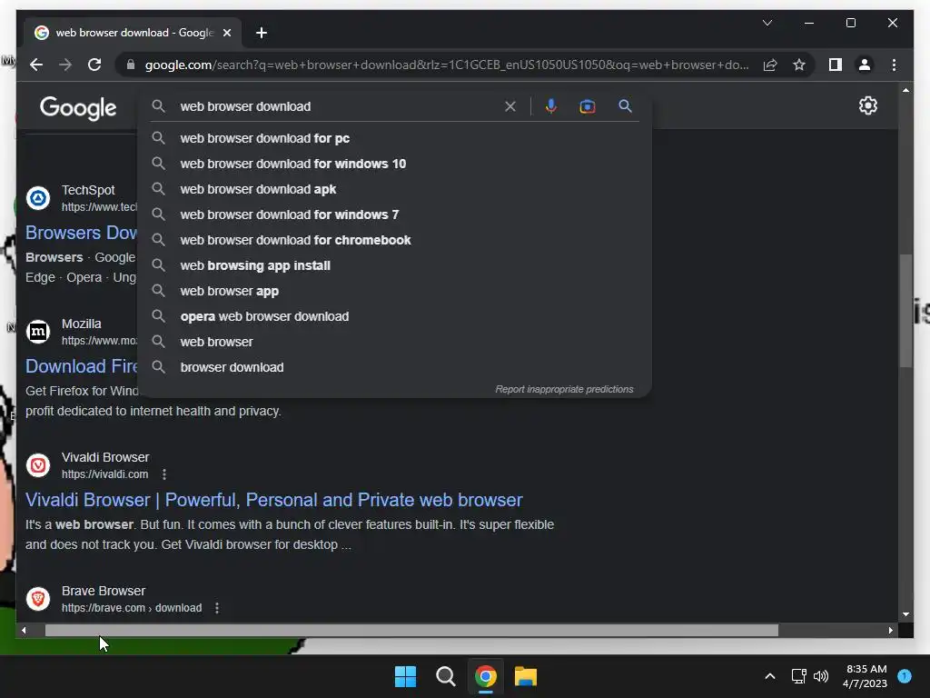Open the Browsers Download TechSpot result

[81, 233]
